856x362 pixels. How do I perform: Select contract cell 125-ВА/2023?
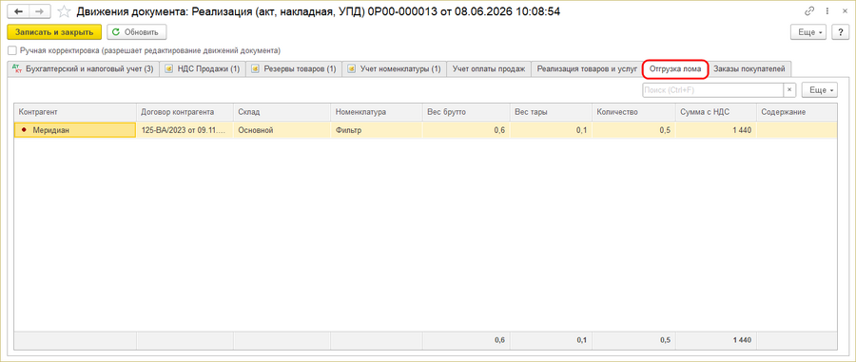point(185,130)
